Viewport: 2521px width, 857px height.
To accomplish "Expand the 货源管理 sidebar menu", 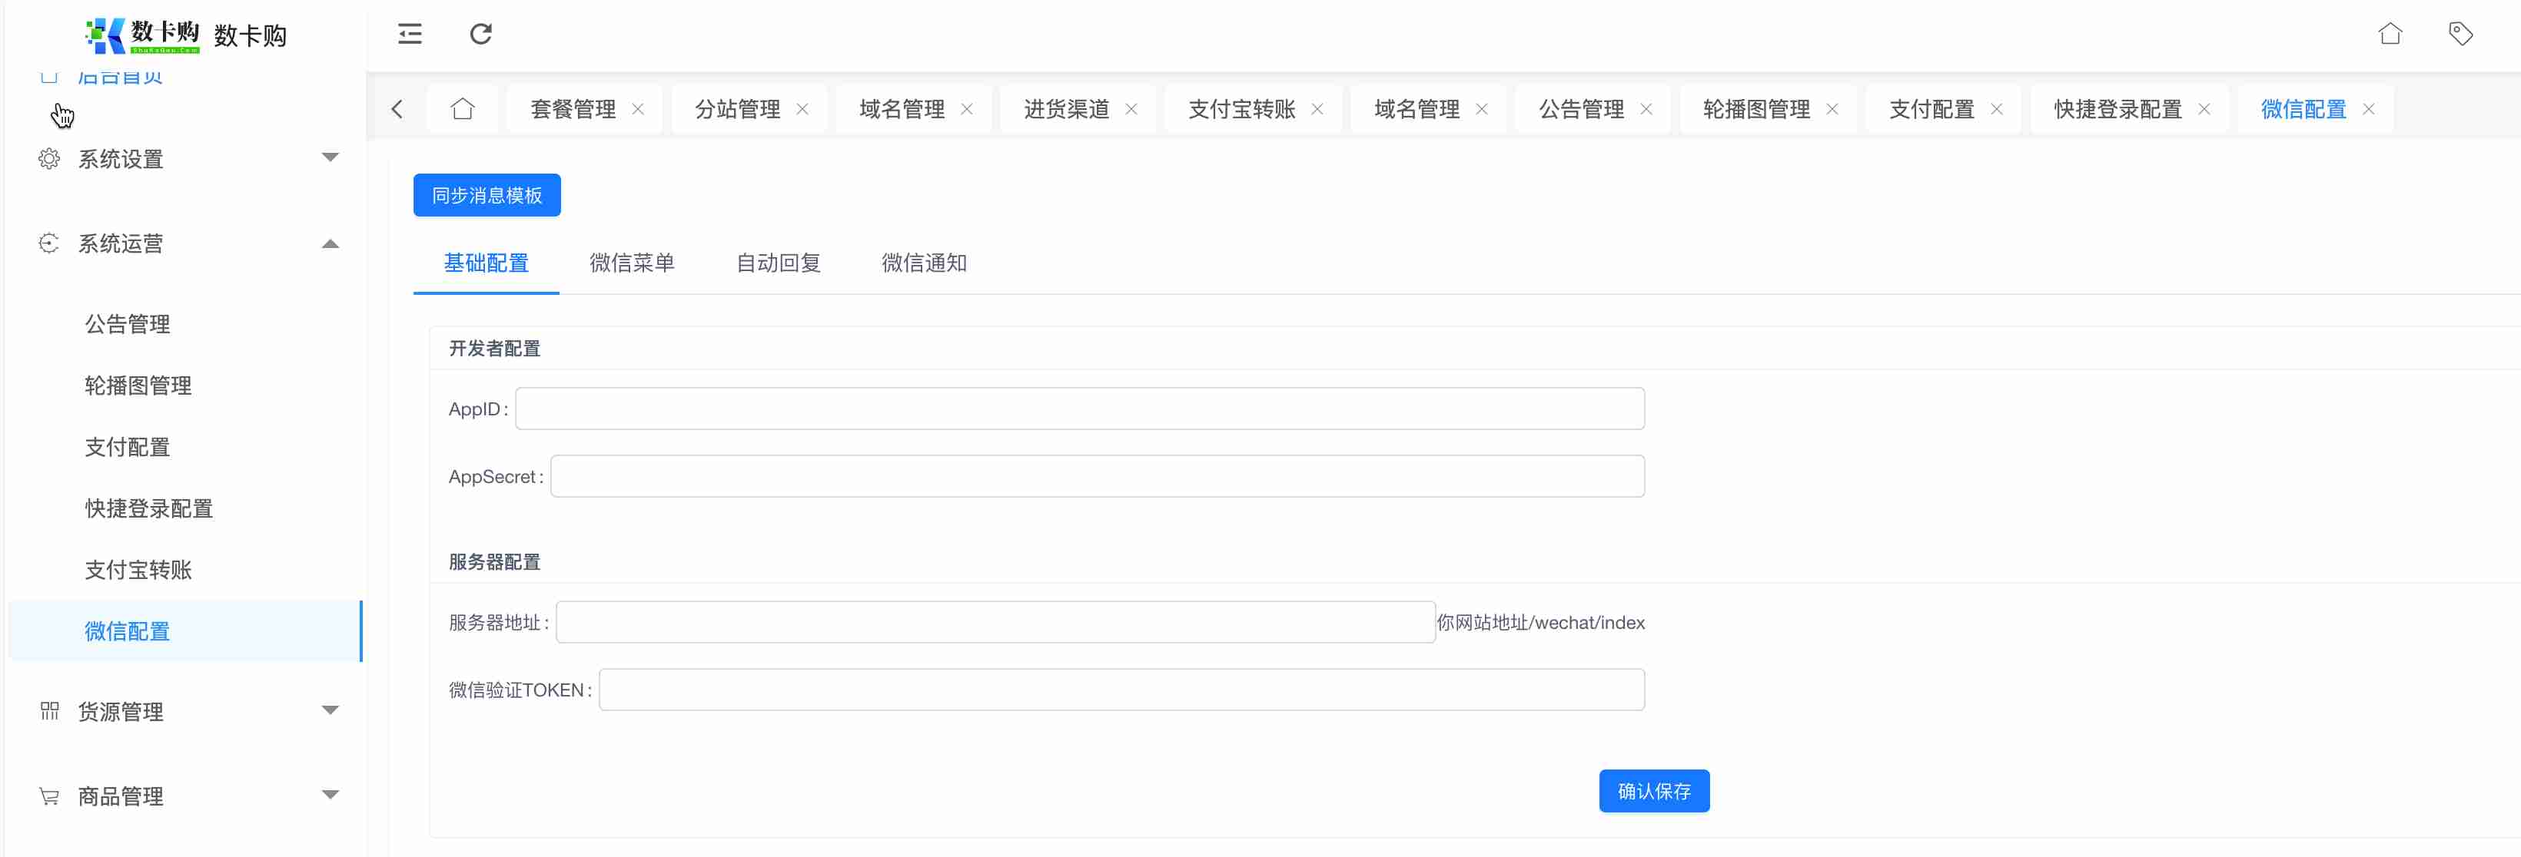I will pyautogui.click(x=186, y=711).
